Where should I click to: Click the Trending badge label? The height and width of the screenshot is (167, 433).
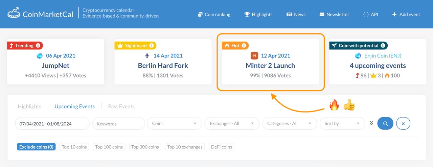[x=24, y=45]
